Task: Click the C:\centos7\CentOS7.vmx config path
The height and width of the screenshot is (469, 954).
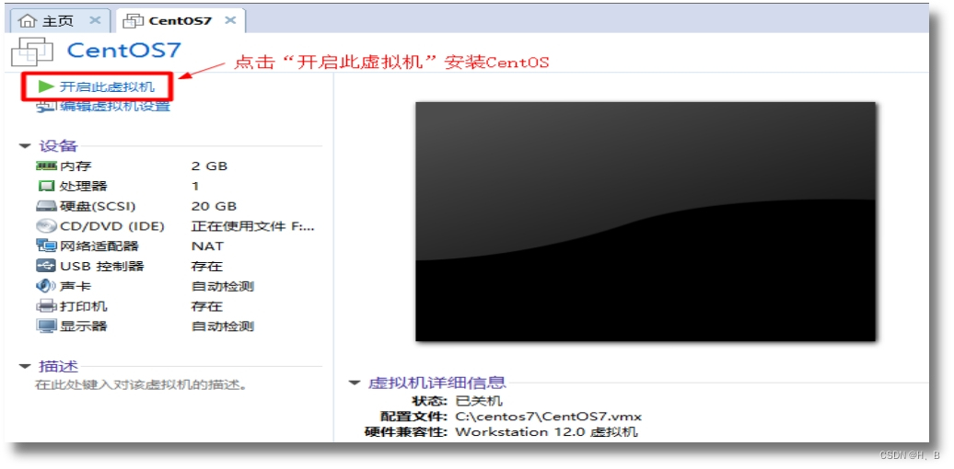Action: (548, 417)
